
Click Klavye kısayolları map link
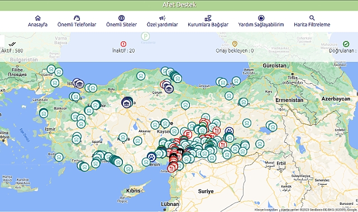(266, 210)
